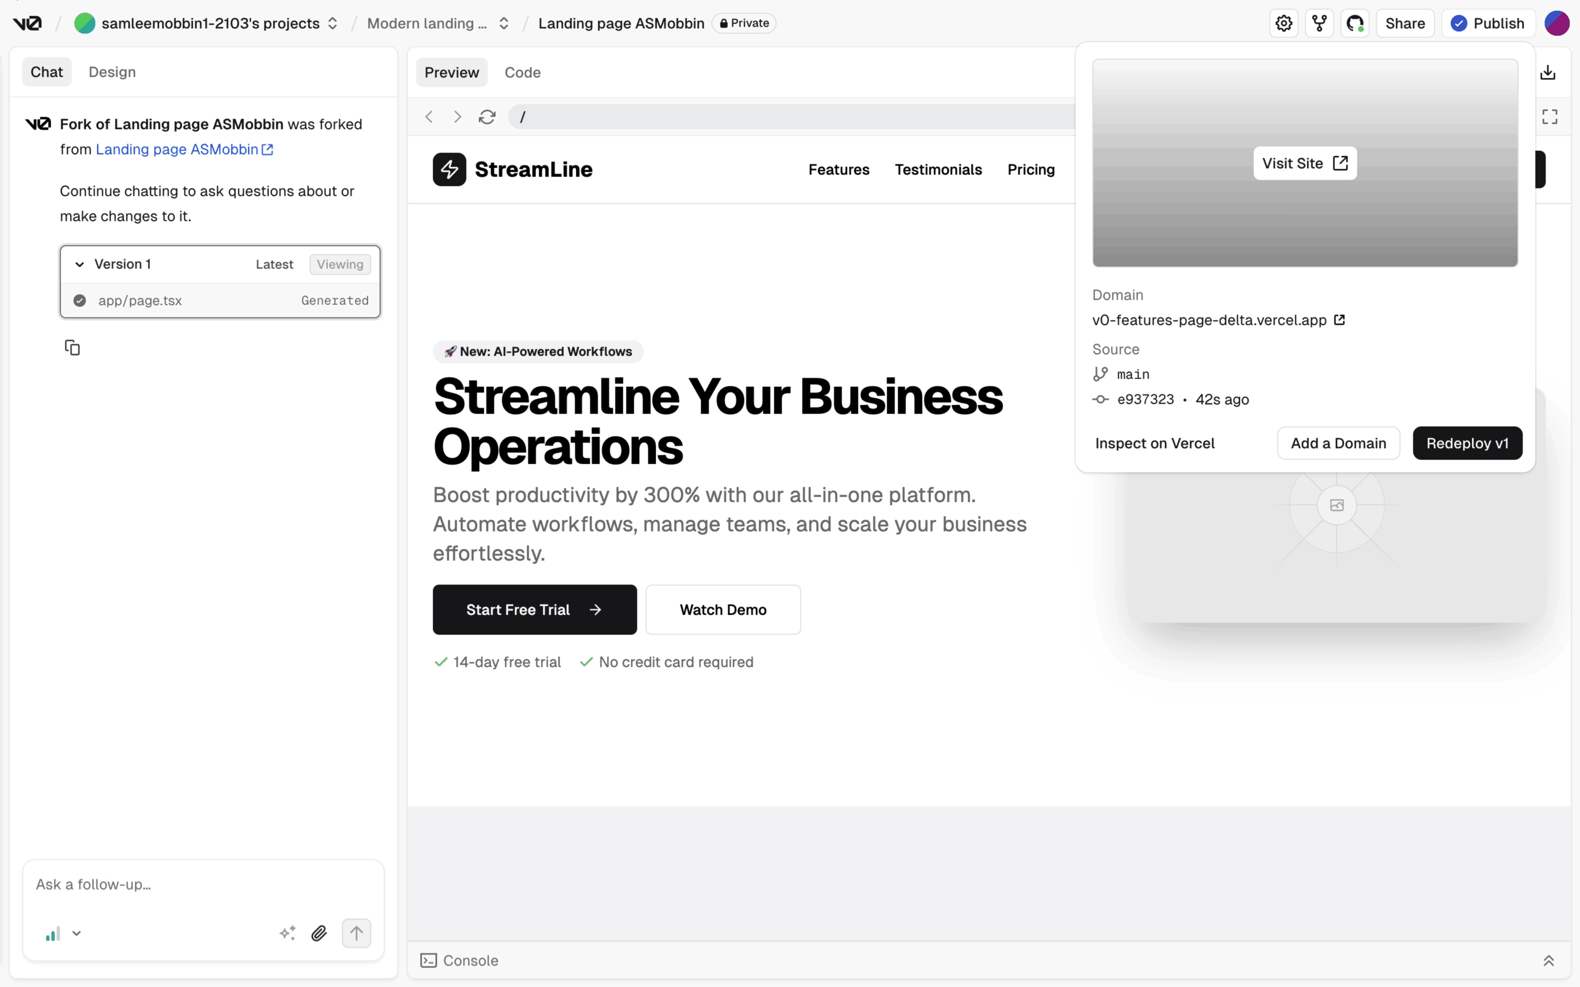The image size is (1580, 987).
Task: Click the enhance prompt sparkle icon
Action: pos(287,933)
